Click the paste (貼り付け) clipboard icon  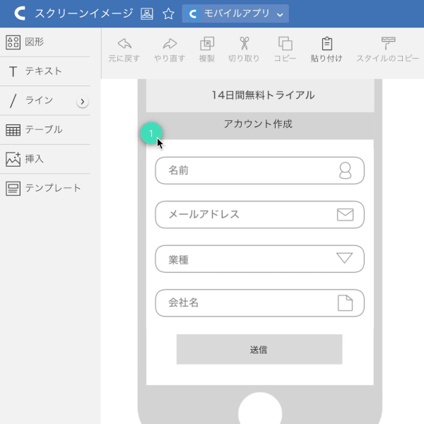point(326,44)
